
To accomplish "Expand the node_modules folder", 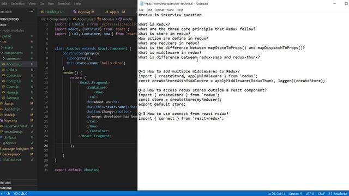I will click(x=13, y=30).
